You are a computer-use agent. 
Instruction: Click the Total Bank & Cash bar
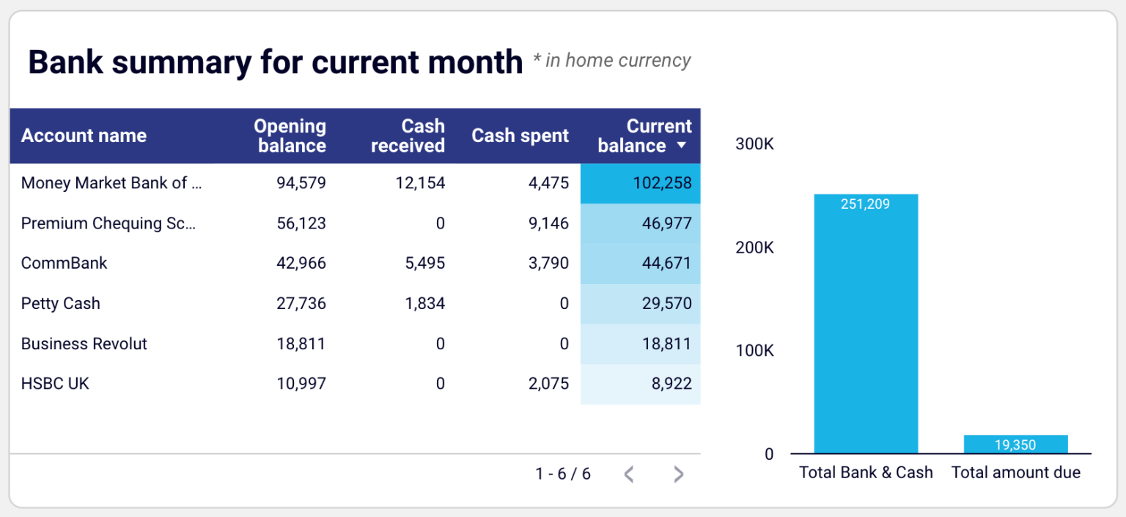tap(866, 324)
